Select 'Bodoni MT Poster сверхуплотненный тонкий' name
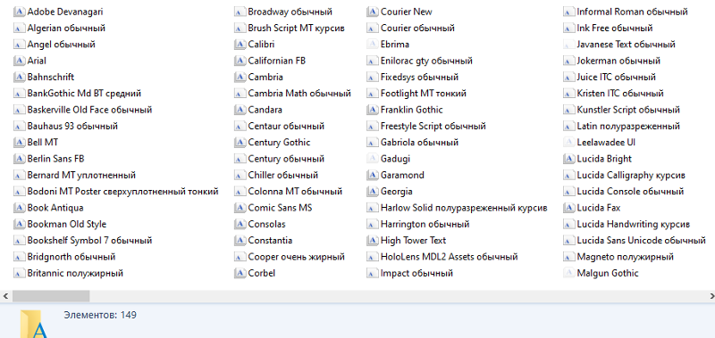This screenshot has height=338, width=715. [123, 192]
